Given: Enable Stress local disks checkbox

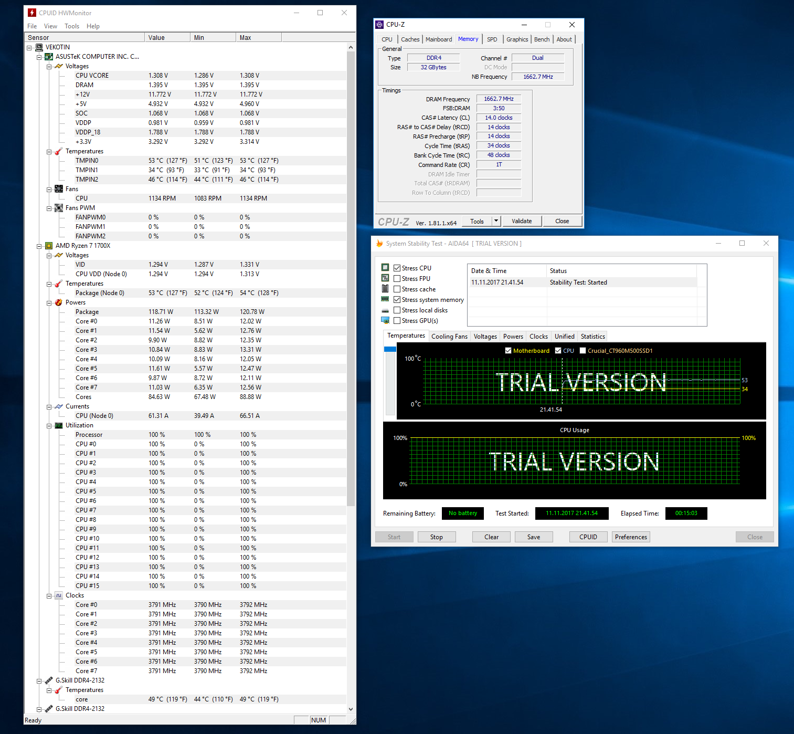Looking at the screenshot, I should (397, 310).
